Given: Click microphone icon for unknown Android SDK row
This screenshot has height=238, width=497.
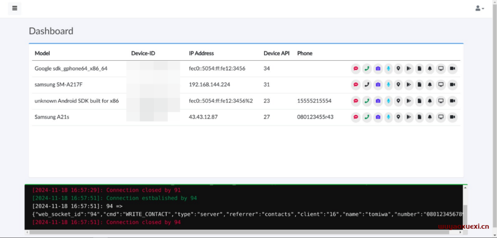Looking at the screenshot, I should pyautogui.click(x=388, y=101).
